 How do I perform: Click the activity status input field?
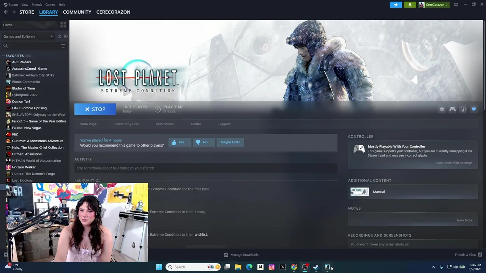click(206, 168)
